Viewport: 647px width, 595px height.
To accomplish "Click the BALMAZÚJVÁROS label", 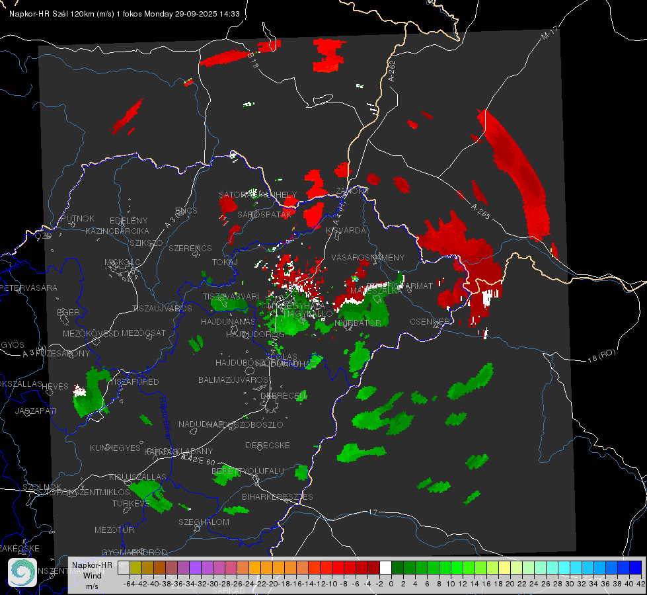I will [233, 379].
